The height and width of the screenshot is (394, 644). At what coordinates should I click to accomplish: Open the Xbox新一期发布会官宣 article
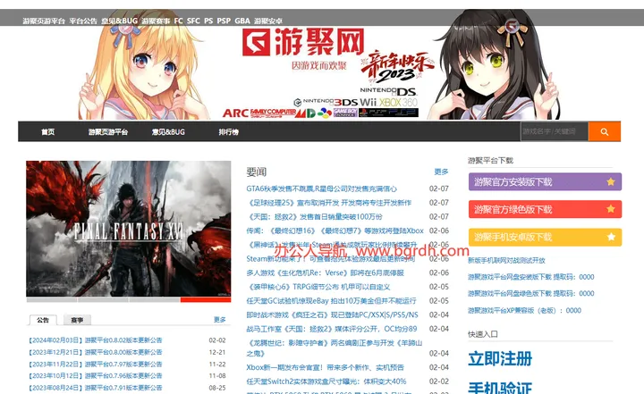click(x=326, y=367)
